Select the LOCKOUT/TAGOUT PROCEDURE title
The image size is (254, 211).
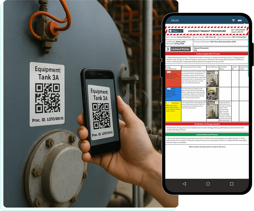pyautogui.click(x=207, y=31)
